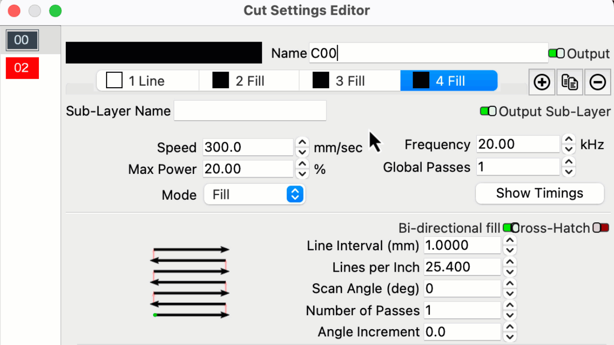This screenshot has width=614, height=345.
Task: Enable the Cross-Hatch switch
Action: (x=601, y=228)
